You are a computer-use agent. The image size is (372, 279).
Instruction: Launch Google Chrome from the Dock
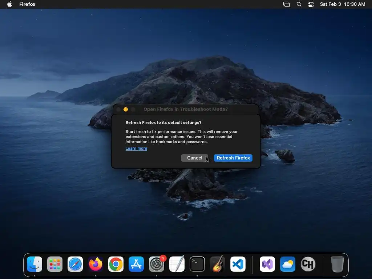point(116,264)
